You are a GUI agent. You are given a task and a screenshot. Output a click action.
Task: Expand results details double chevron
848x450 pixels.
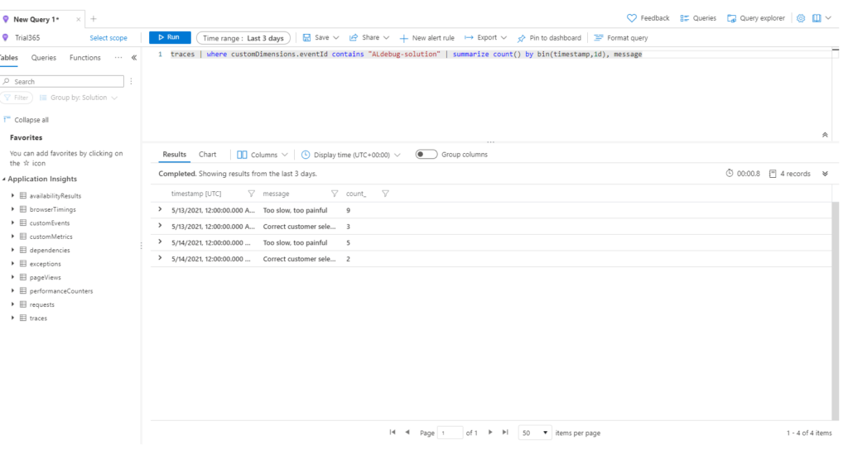825,174
